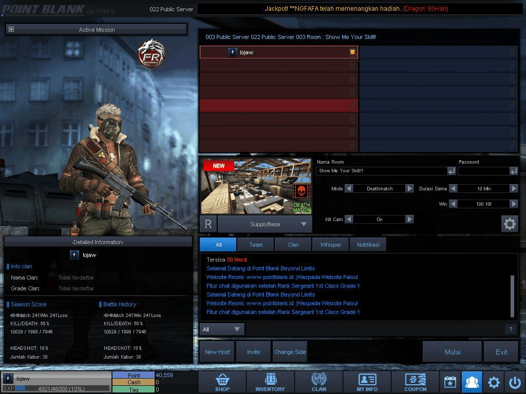The image size is (526, 394).
Task: Click host badge icon on lojaw slot
Action: pos(352,52)
